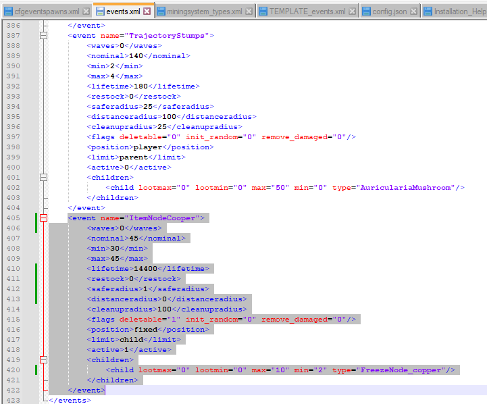Viewport: 487px width, 404px height.
Task: Switch to the cfgeventspawns.xml tab
Action: [x=47, y=11]
